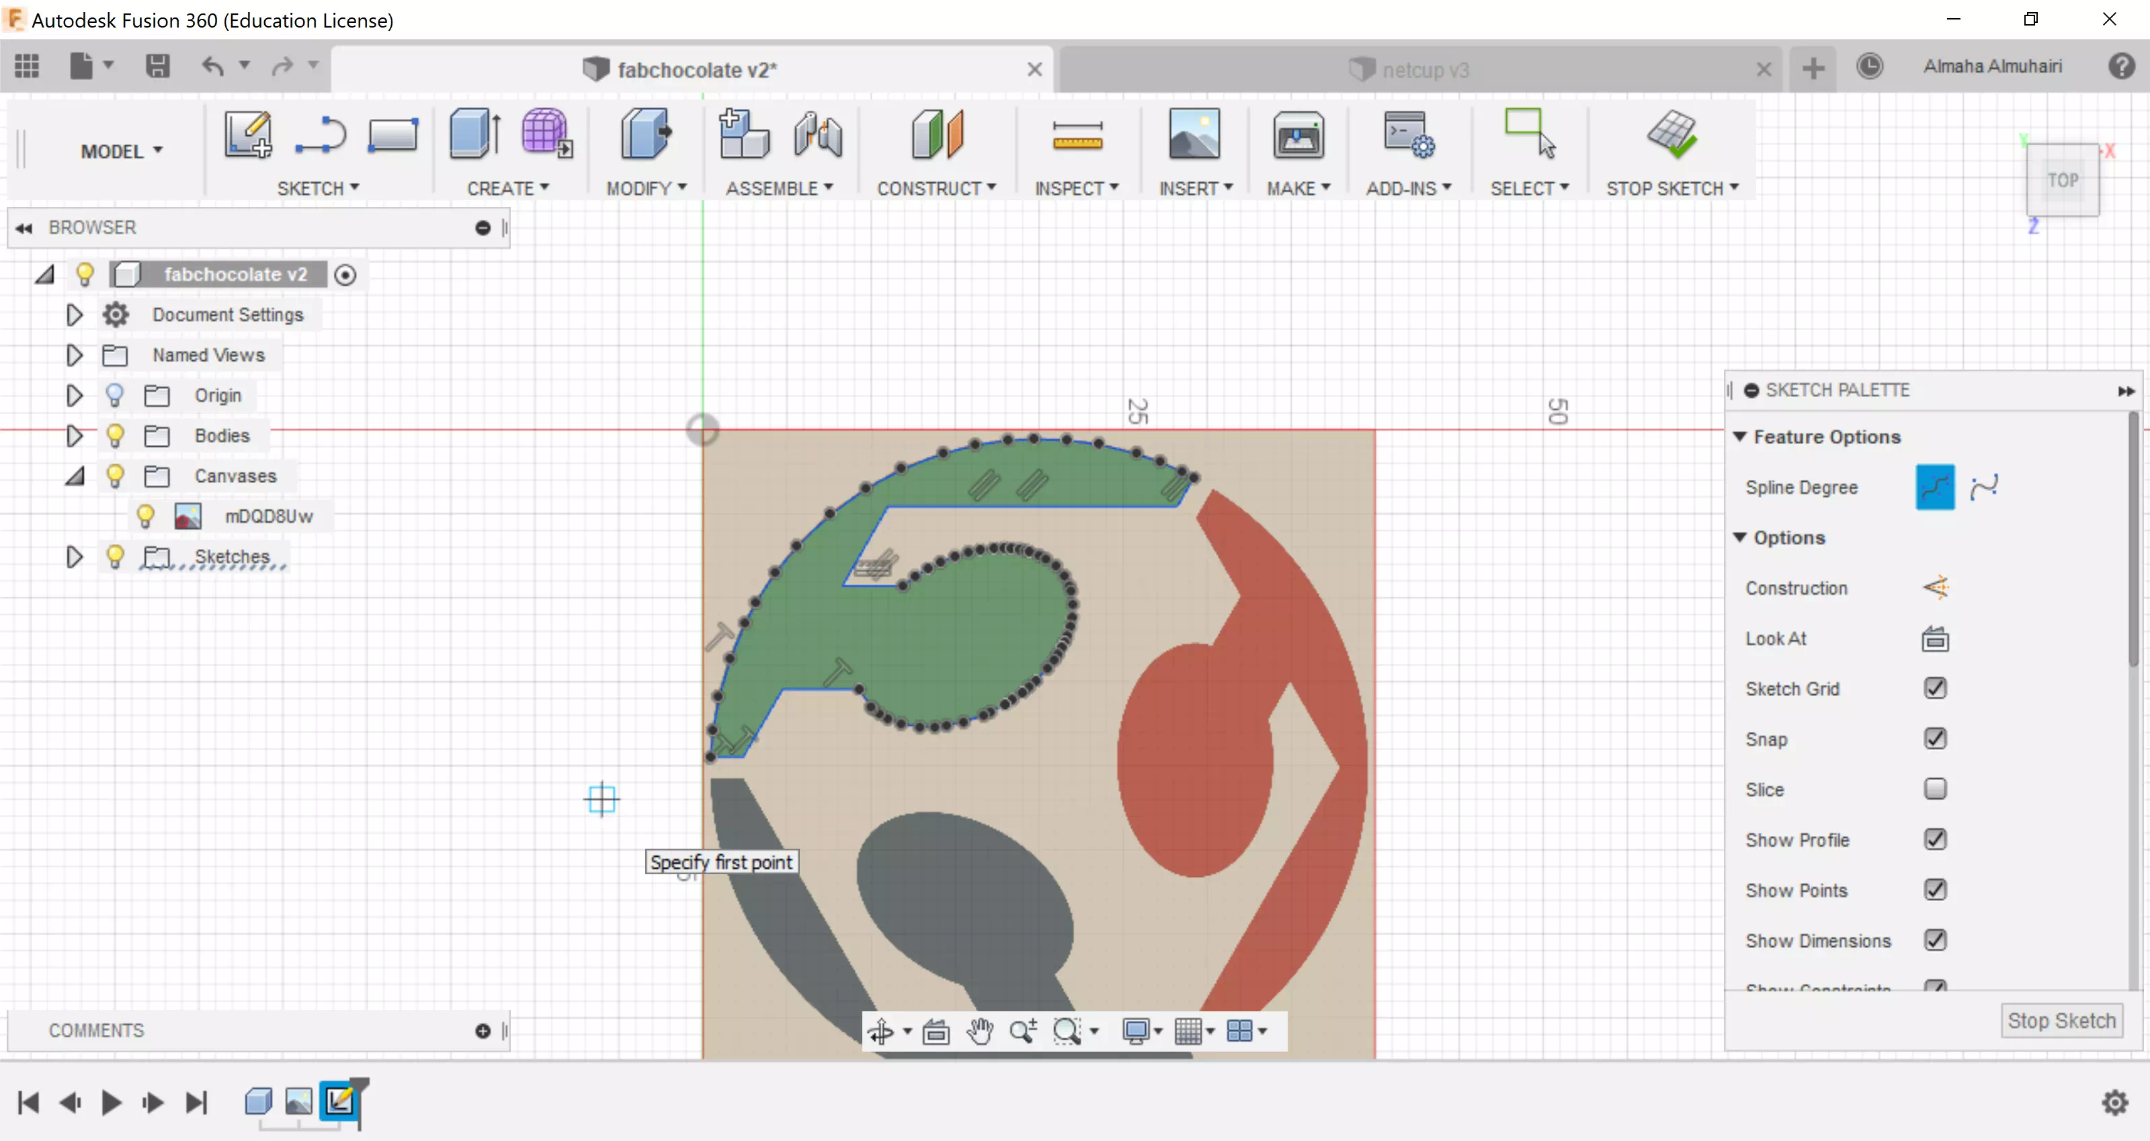Collapse the Feature Options section
This screenshot has width=2150, height=1141.
point(1740,437)
